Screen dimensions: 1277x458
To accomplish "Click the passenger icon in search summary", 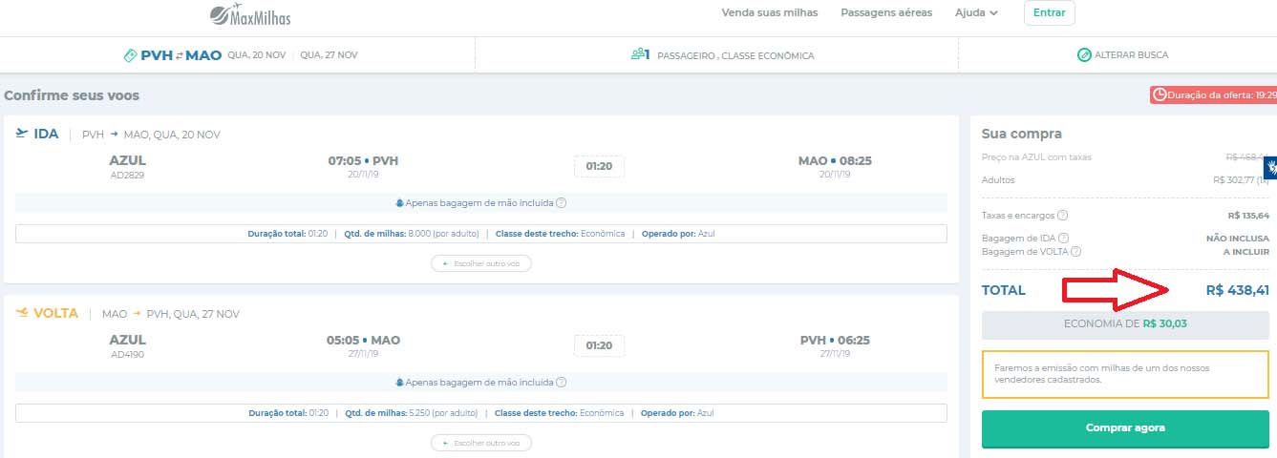I will point(640,55).
